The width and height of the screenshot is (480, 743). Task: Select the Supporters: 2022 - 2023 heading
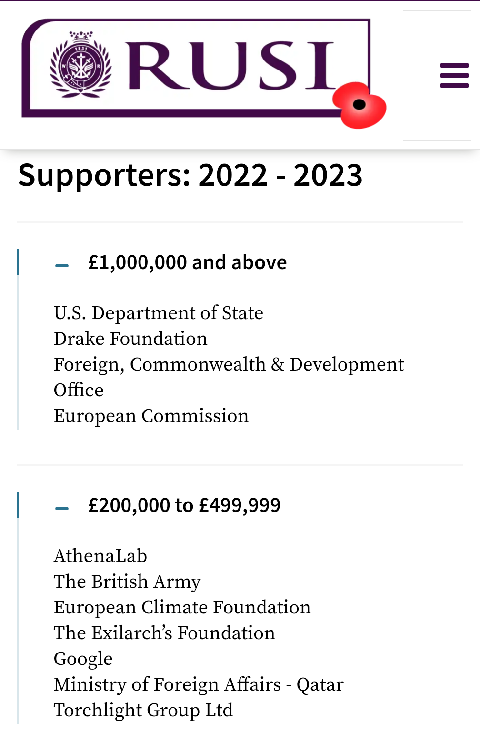tap(190, 175)
